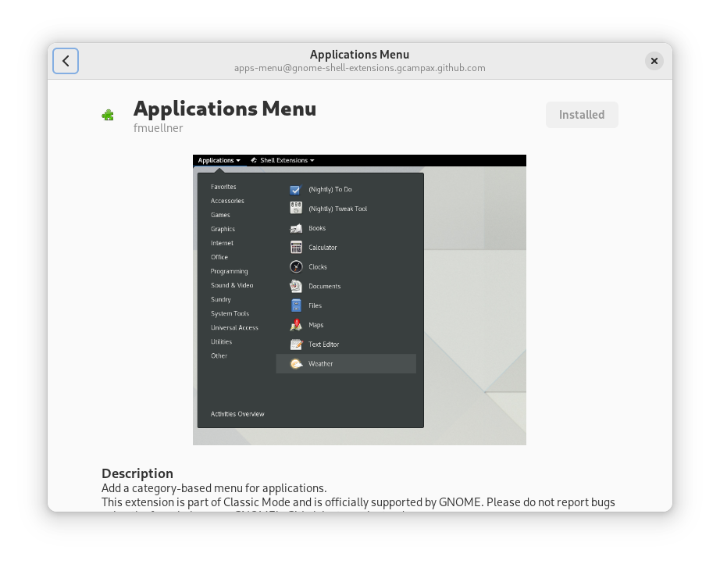720x564 pixels.
Task: Open the Shell Extensions dropdown in the preview
Action: (283, 161)
